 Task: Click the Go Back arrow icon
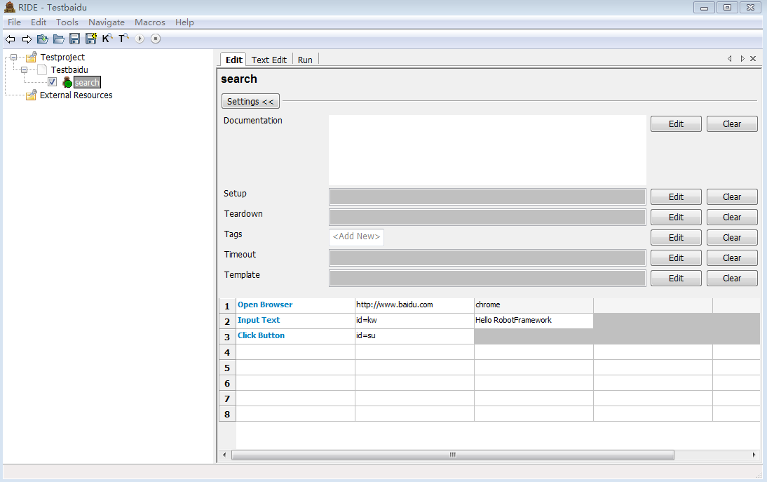pos(11,39)
